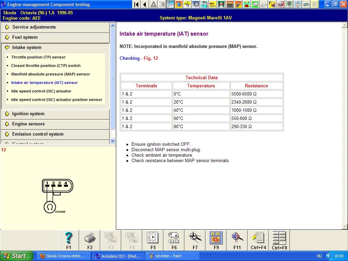Click the Technical Data table header
Viewport: 348px width, 261px height.
202,78
